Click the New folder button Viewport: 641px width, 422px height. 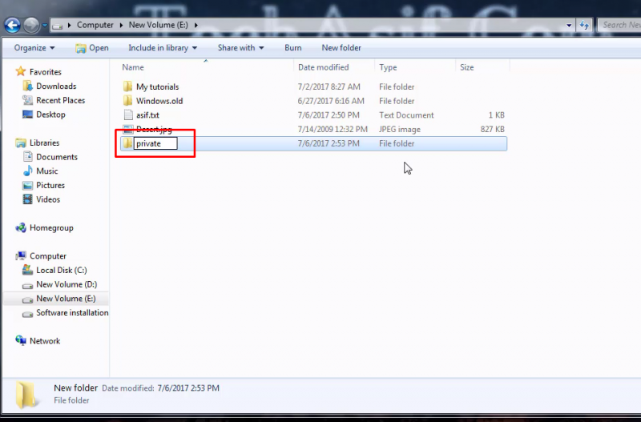pos(341,48)
